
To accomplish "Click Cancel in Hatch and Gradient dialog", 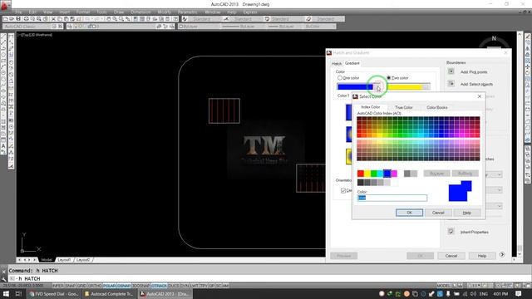I will pyautogui.click(x=451, y=256).
